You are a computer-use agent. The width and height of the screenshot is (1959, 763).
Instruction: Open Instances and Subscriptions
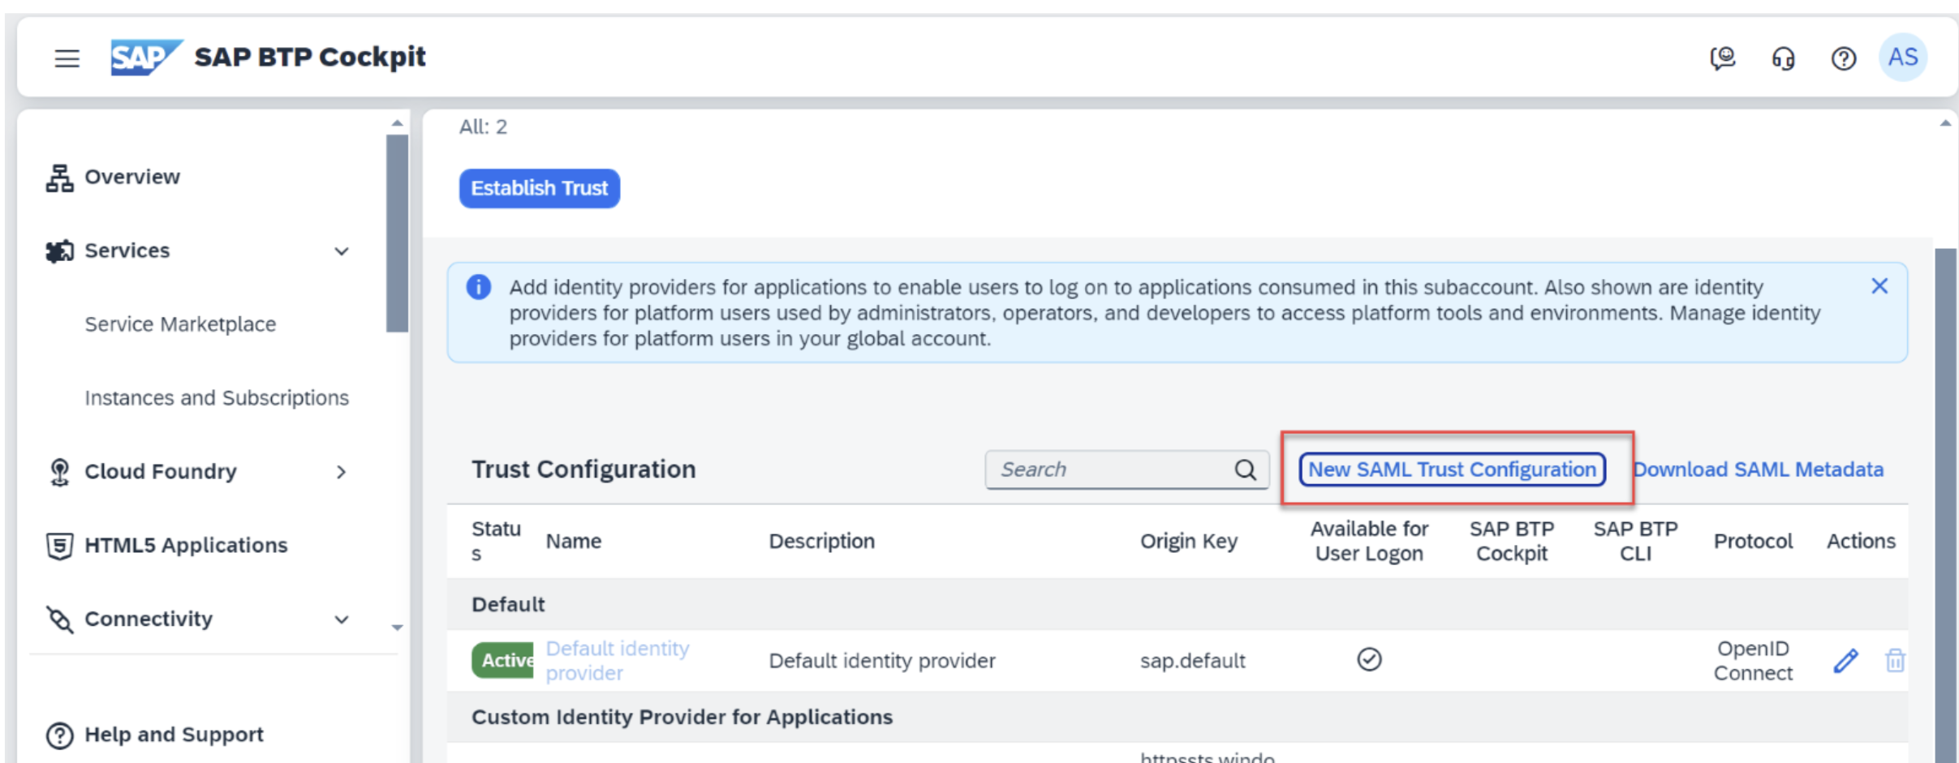(217, 398)
